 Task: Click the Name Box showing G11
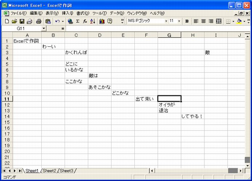(22, 29)
